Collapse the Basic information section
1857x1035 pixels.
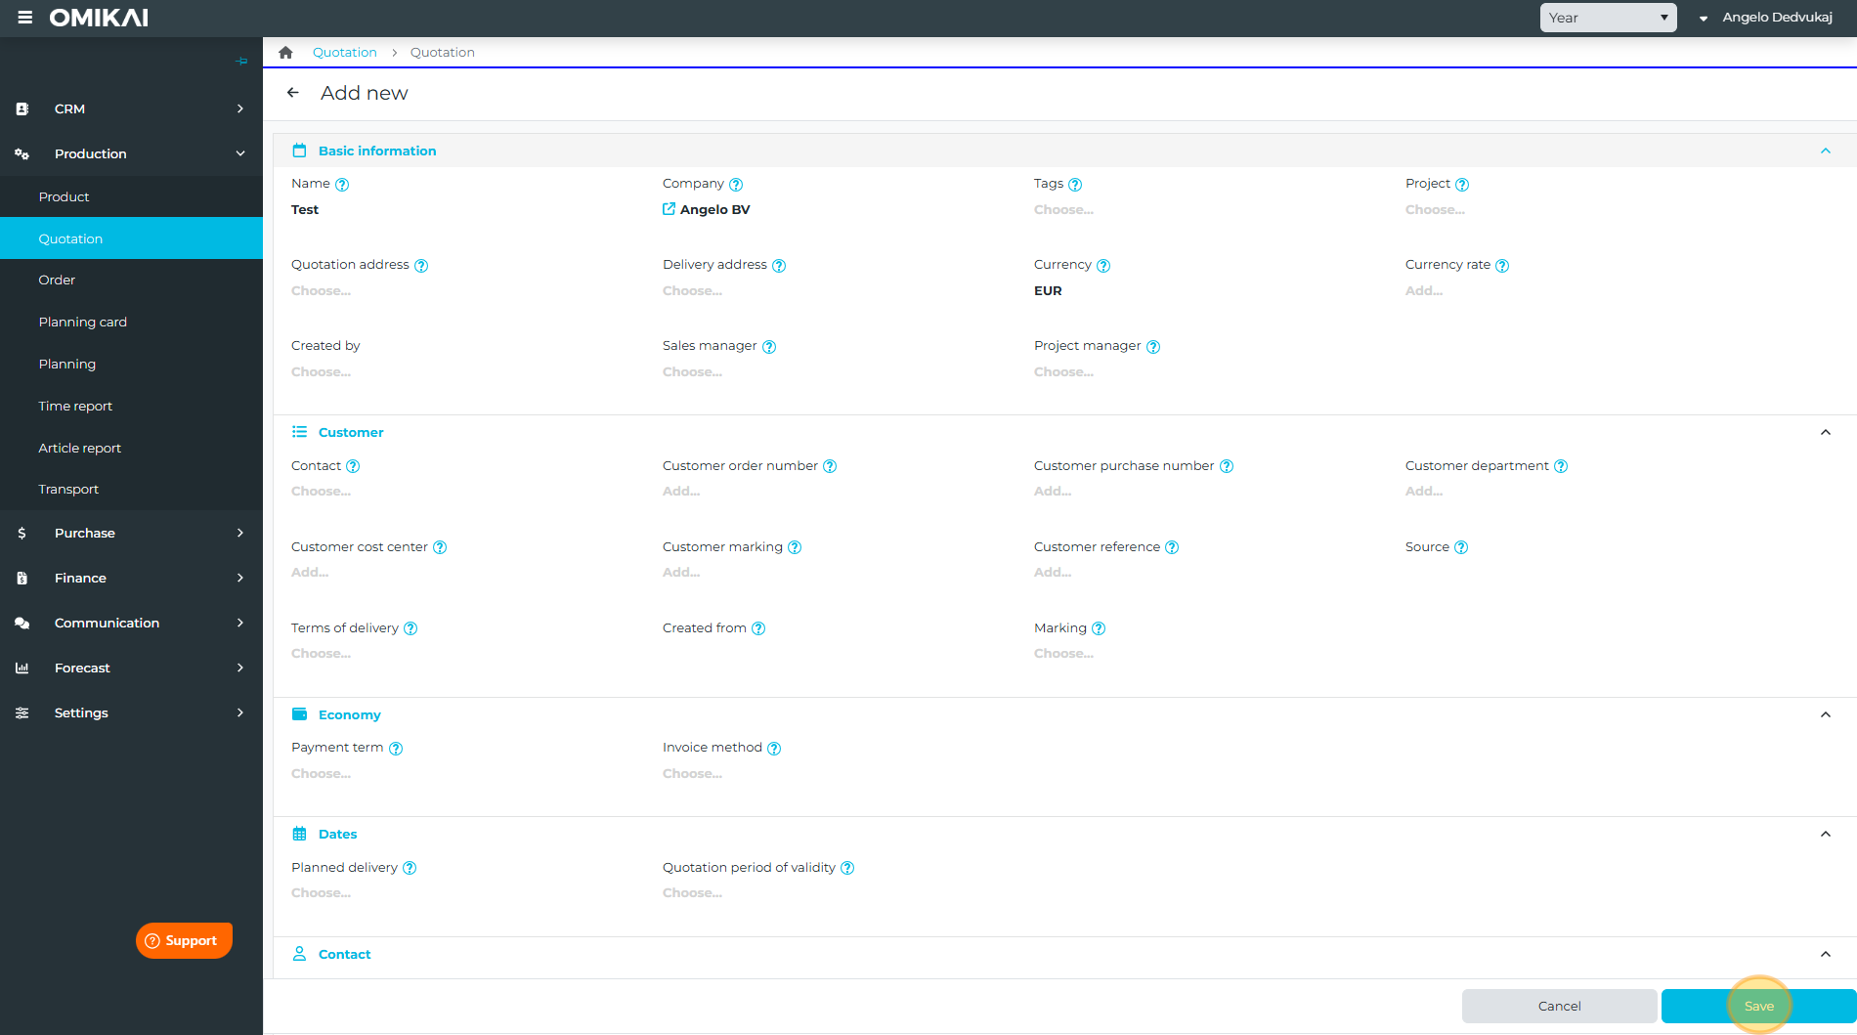coord(1825,151)
